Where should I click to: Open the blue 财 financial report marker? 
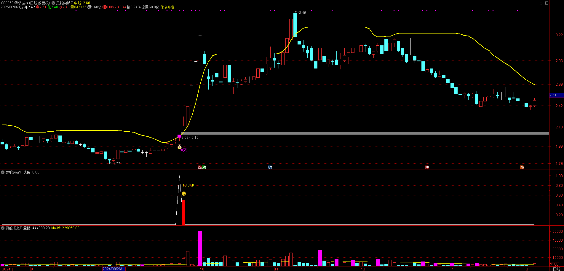tap(270, 168)
